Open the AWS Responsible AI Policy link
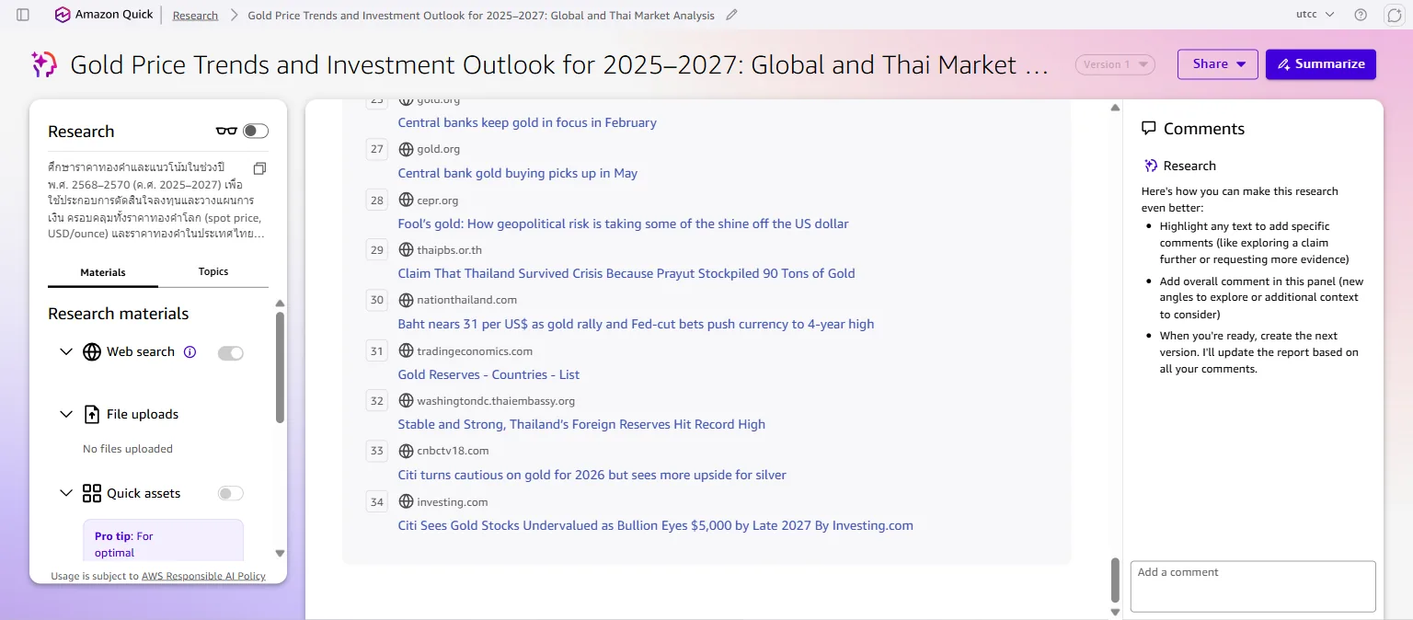 pyautogui.click(x=203, y=576)
